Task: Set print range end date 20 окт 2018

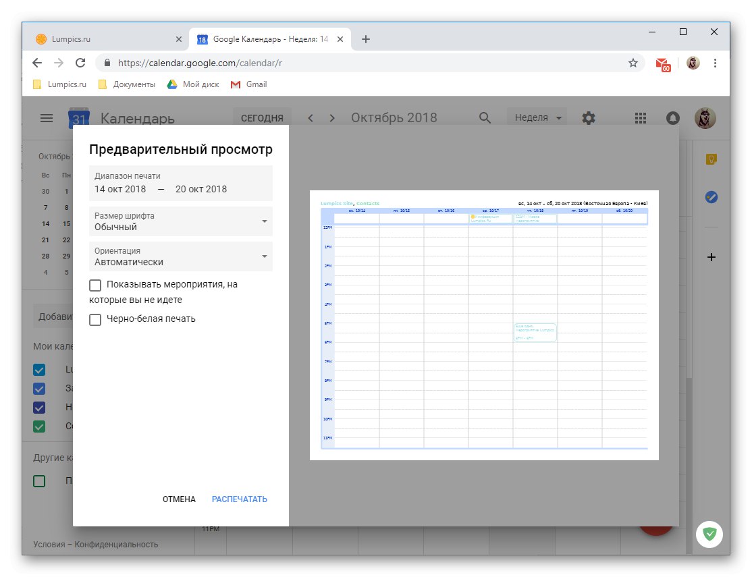Action: point(201,190)
